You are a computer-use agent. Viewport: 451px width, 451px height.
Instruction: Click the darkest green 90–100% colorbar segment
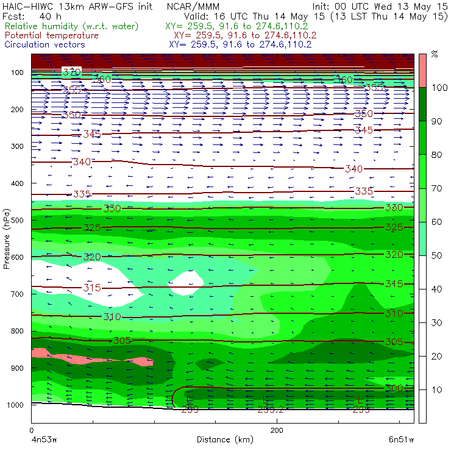[422, 104]
